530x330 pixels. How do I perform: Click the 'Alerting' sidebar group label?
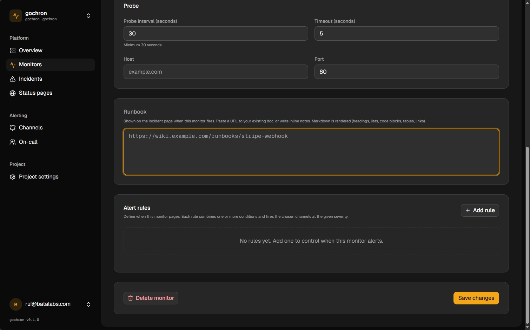pyautogui.click(x=18, y=115)
